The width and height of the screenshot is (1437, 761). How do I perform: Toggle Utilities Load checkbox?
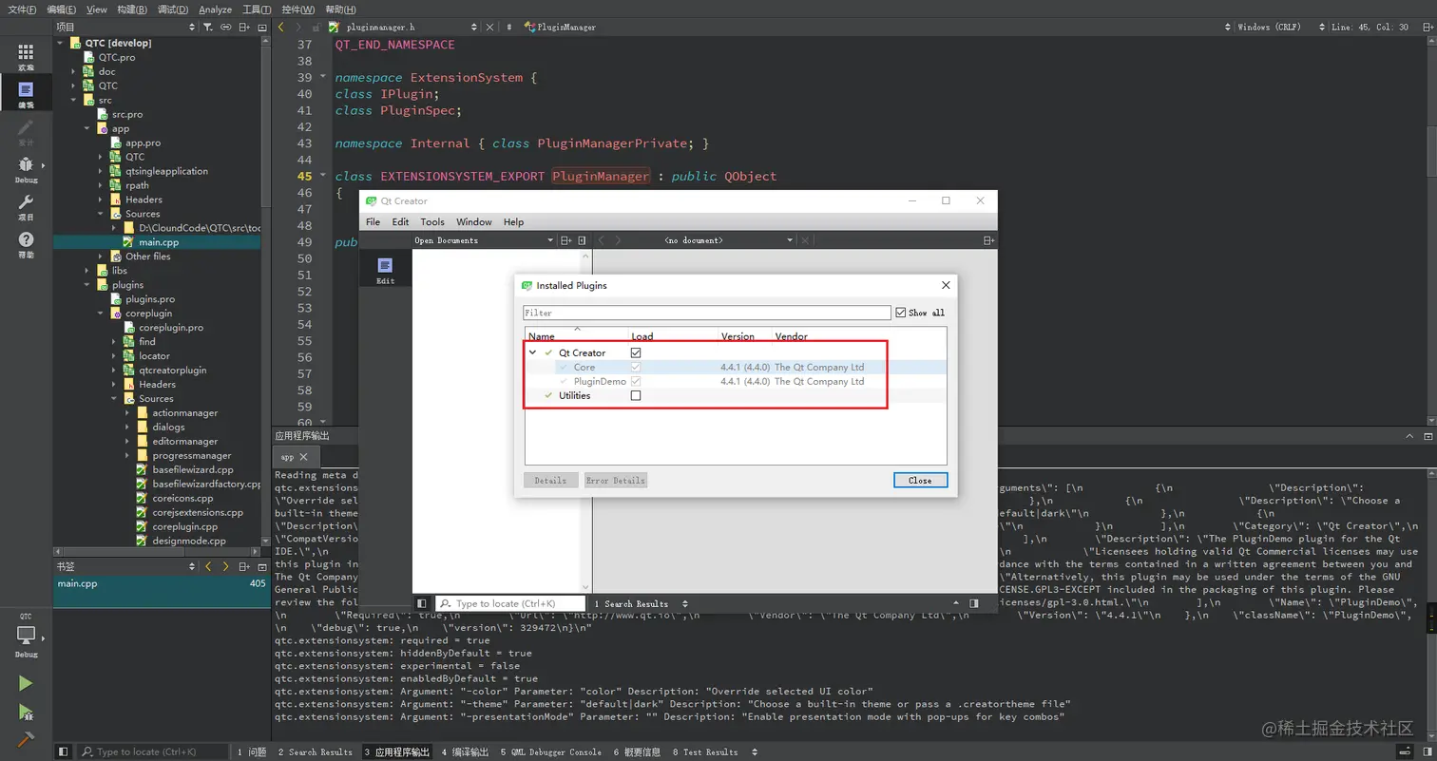tap(636, 395)
